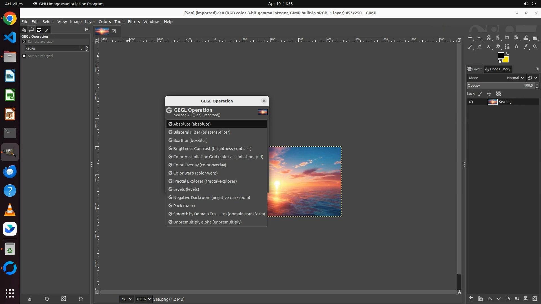Activate the Zoom magnifier tool
The height and width of the screenshot is (304, 541).
[535, 47]
